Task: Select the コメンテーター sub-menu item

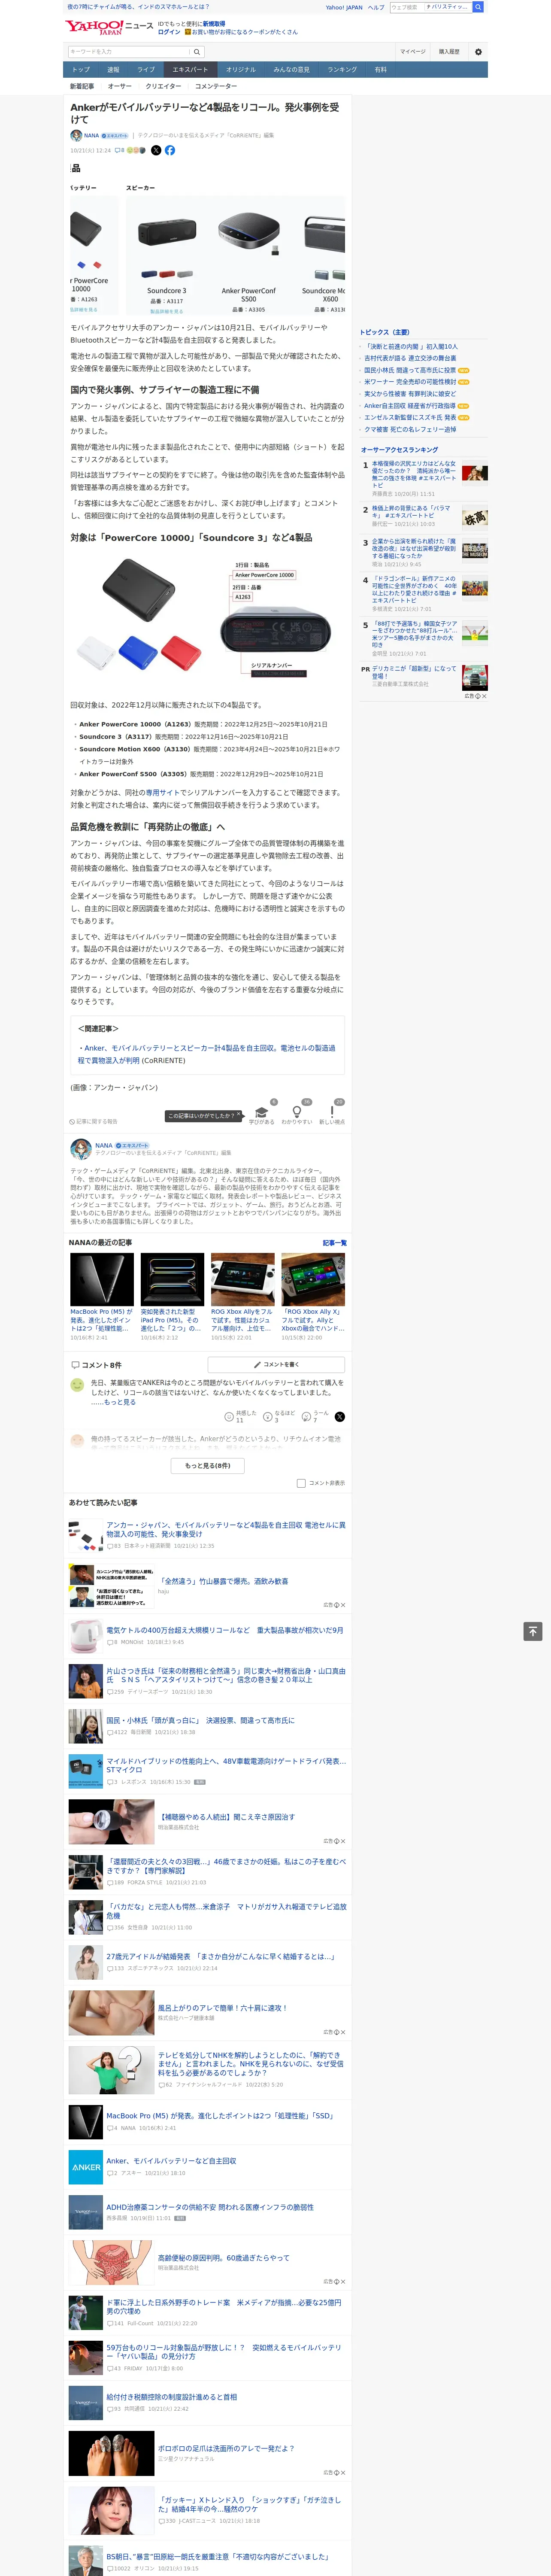Action: coord(216,86)
